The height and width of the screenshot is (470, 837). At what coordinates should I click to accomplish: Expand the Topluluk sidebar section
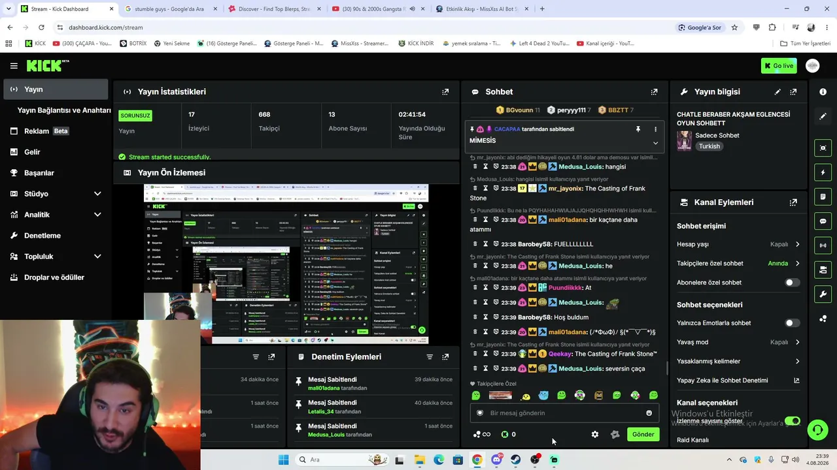97,257
